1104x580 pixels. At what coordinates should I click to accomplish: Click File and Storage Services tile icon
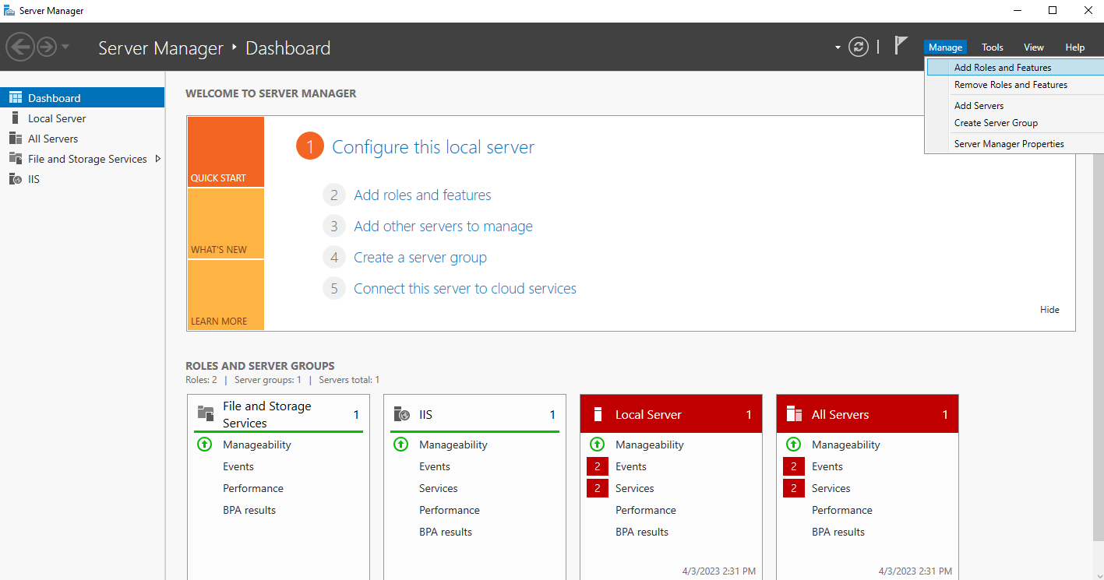(x=206, y=413)
